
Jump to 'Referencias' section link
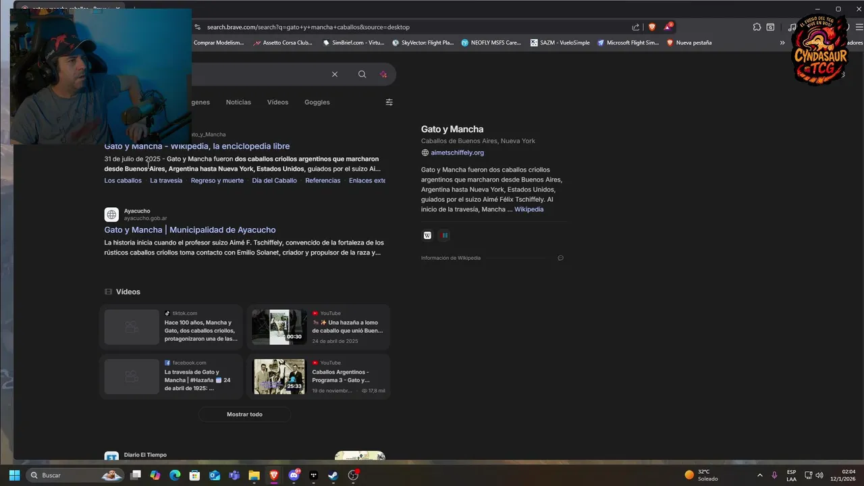point(323,180)
